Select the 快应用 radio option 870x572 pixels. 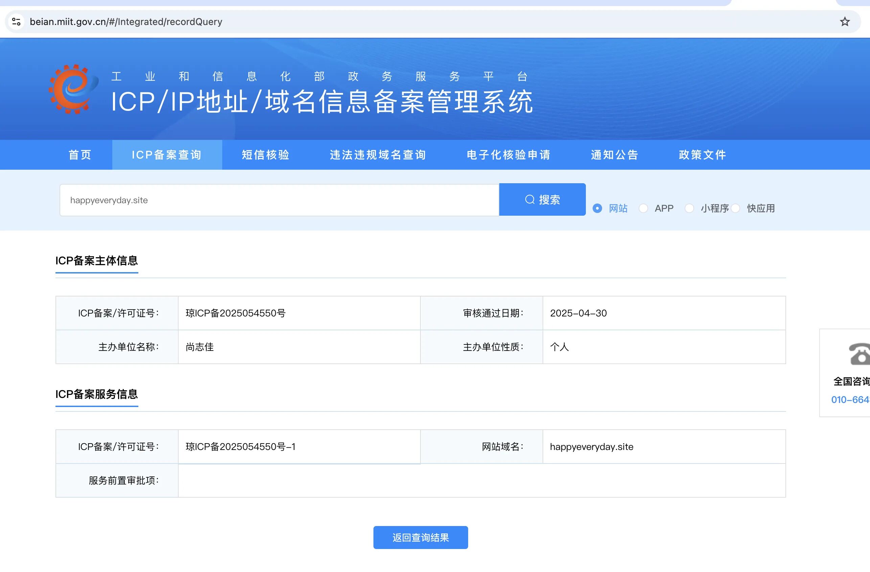(735, 208)
